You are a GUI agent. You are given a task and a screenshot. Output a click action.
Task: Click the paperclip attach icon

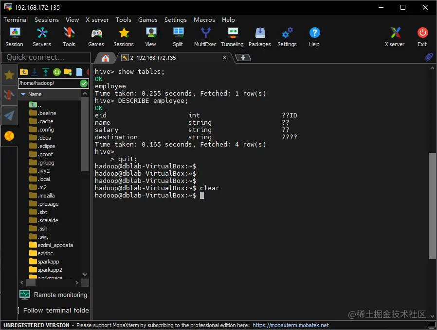click(x=429, y=57)
